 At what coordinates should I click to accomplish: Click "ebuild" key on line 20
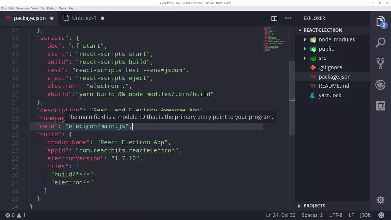point(58,94)
